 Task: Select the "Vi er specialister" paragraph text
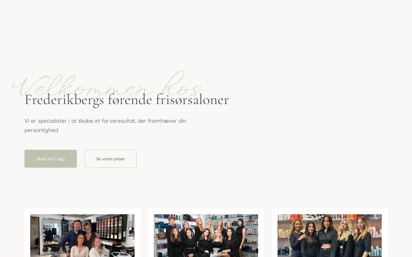coord(105,125)
